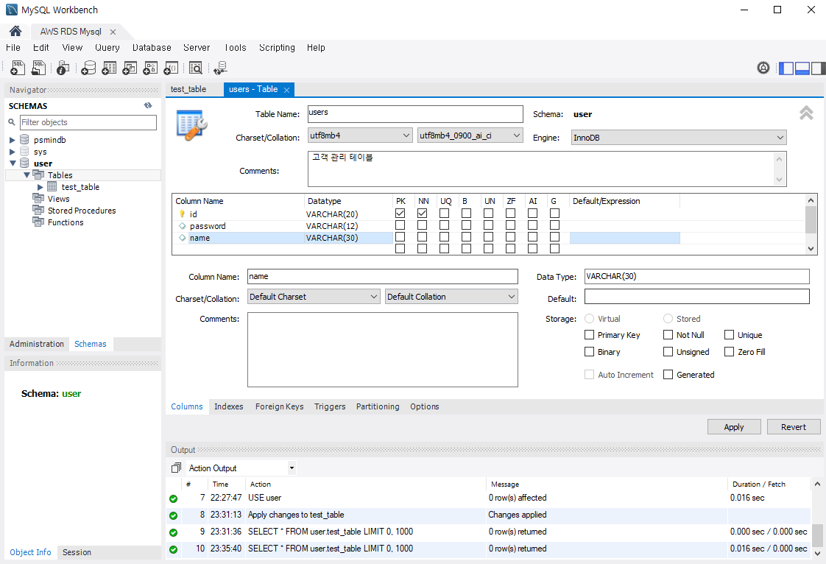The height and width of the screenshot is (564, 826).
Task: Enable the Unique option checkbox
Action: (x=729, y=335)
